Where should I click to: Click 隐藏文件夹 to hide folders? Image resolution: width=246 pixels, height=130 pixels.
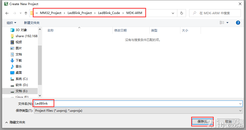pyautogui.click(x=15, y=122)
